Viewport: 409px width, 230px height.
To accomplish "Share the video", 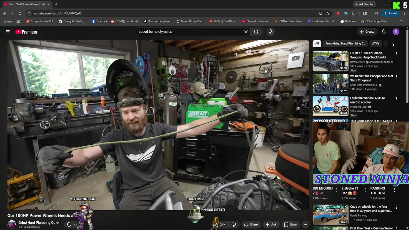I will pyautogui.click(x=251, y=225).
